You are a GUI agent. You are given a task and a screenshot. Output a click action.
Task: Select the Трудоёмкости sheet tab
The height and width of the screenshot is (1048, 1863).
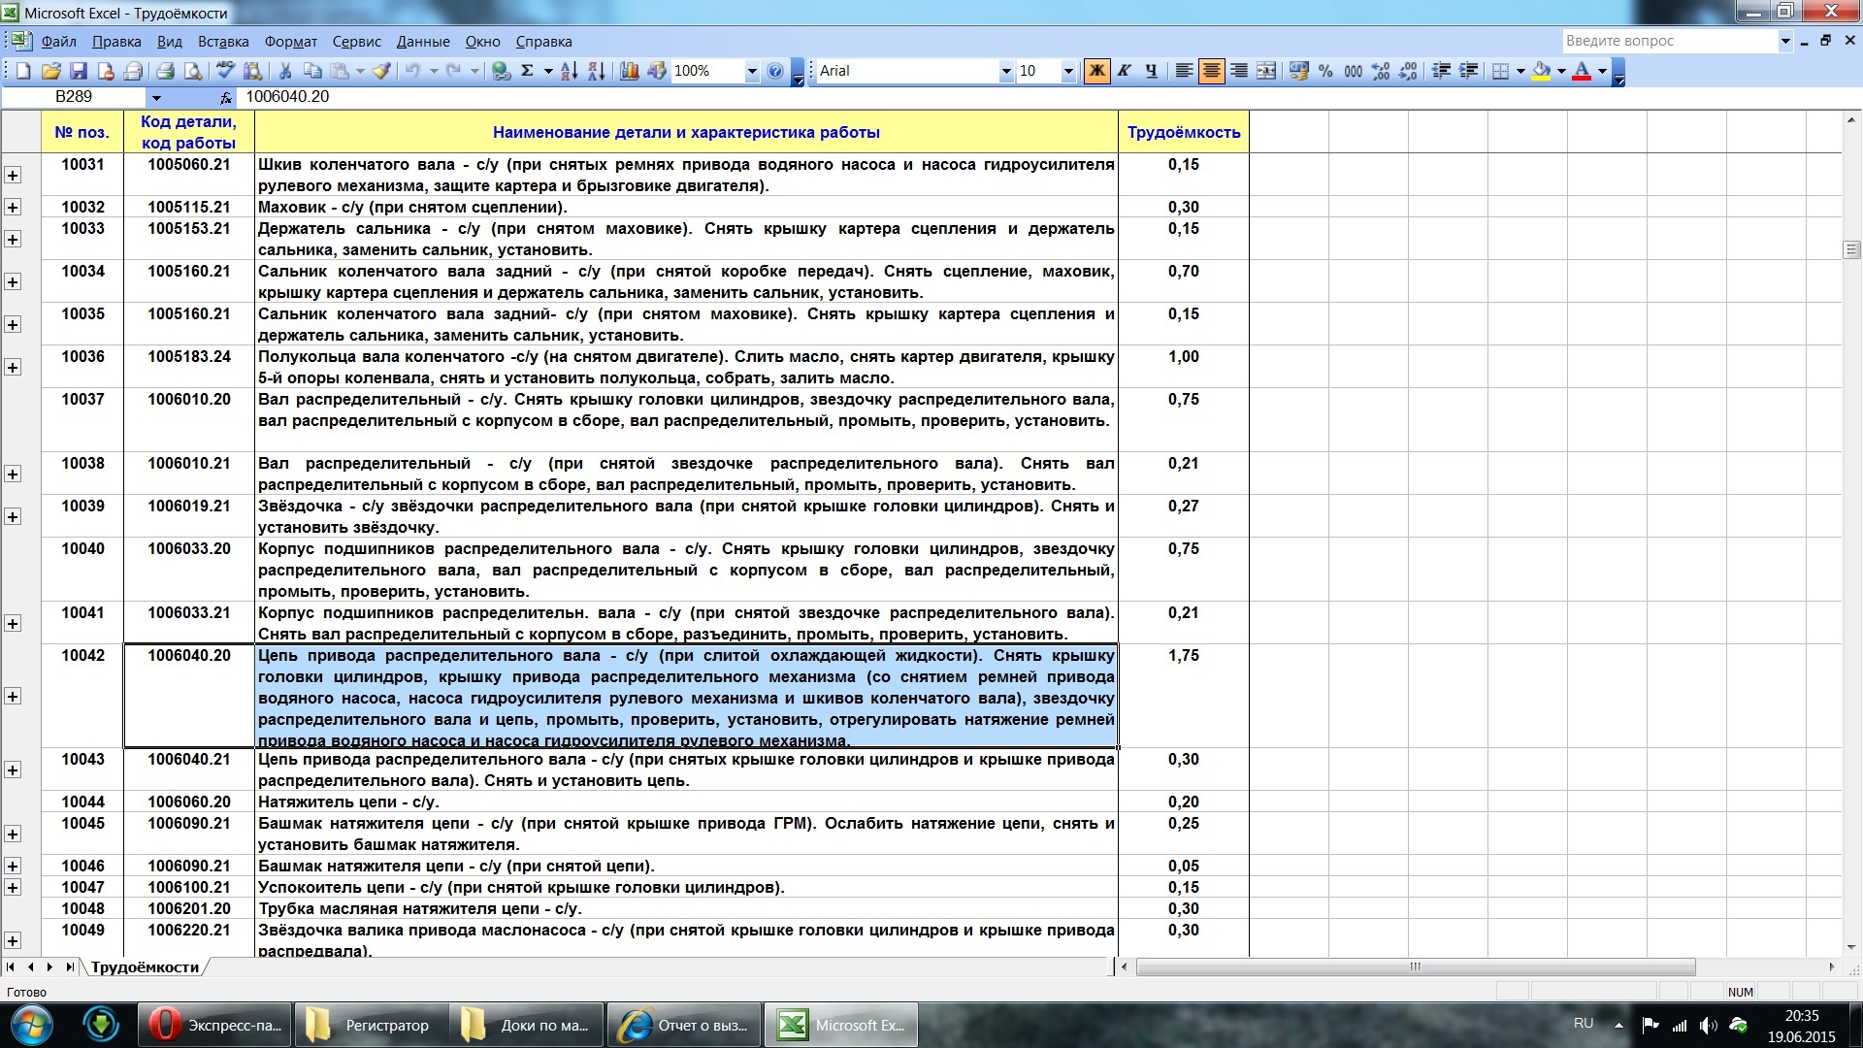pyautogui.click(x=145, y=967)
